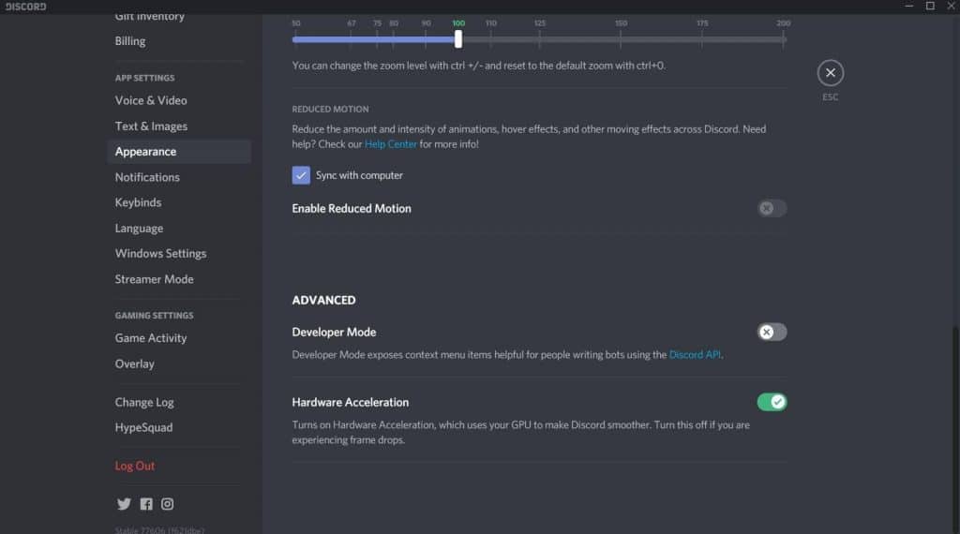Uncheck the Sync with computer checkbox
This screenshot has height=534, width=960.
tap(301, 175)
